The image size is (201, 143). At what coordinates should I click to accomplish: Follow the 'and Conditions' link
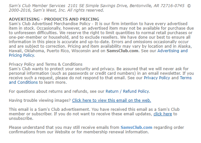[x=23, y=82]
